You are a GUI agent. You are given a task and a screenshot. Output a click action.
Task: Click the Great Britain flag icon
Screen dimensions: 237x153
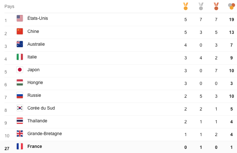tap(20, 134)
